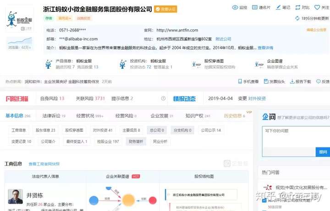Click the orange center node in relation graph
The height and width of the screenshot is (211, 330).
tap(128, 200)
